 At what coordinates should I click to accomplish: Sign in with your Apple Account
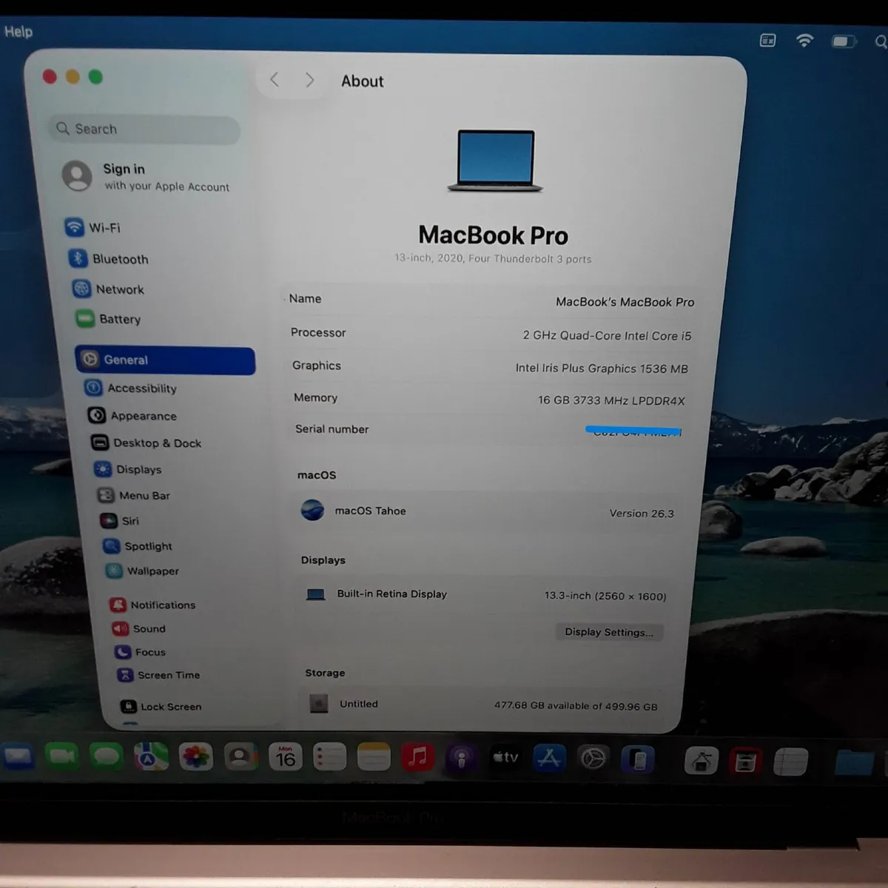[x=145, y=177]
